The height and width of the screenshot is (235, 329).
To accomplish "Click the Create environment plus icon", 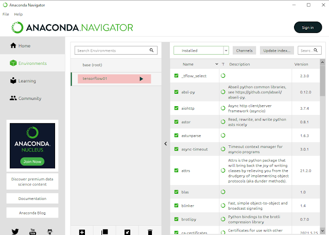I will (82, 232).
